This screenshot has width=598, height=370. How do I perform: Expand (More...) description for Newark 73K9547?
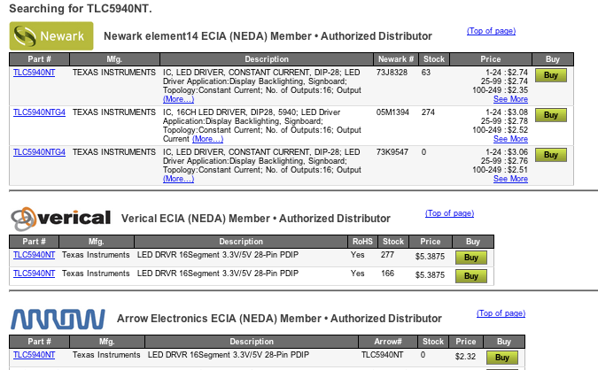pos(178,179)
